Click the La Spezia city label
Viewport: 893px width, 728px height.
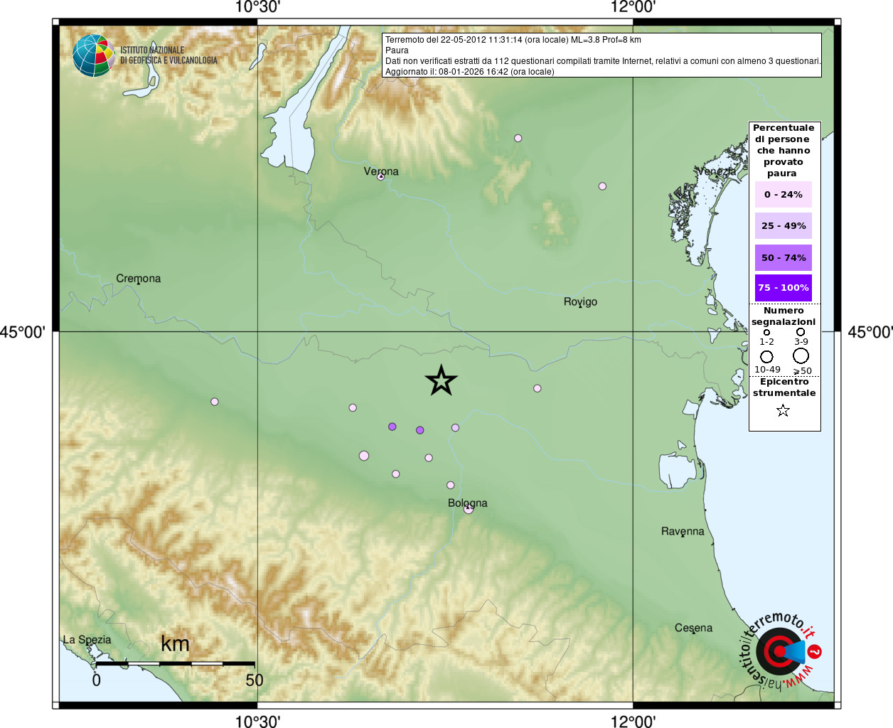click(87, 639)
